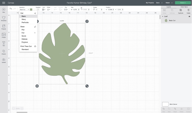Click the Undo arrow
Viewport: 192px width, 113px height.
click(11, 9)
